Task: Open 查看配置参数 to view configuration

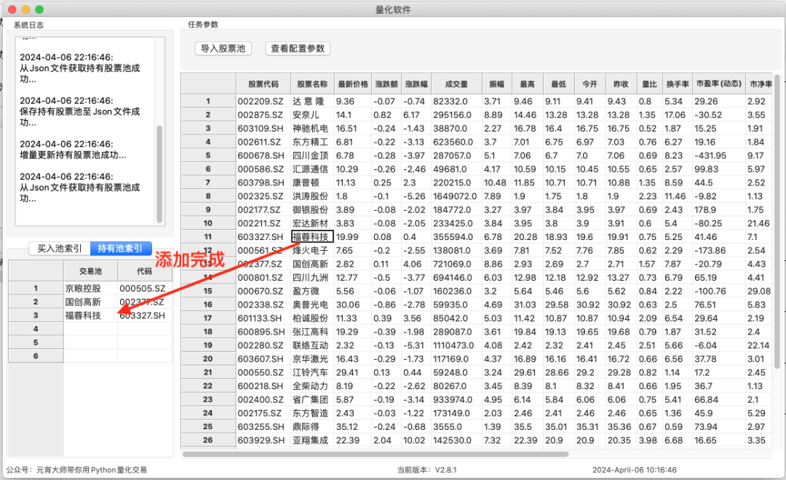Action: 297,48
